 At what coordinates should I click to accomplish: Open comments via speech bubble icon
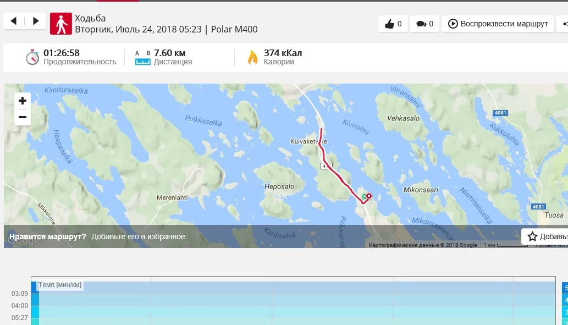(424, 24)
